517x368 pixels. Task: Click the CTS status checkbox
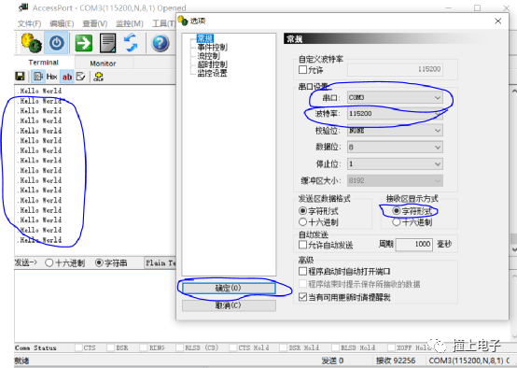[78, 347]
